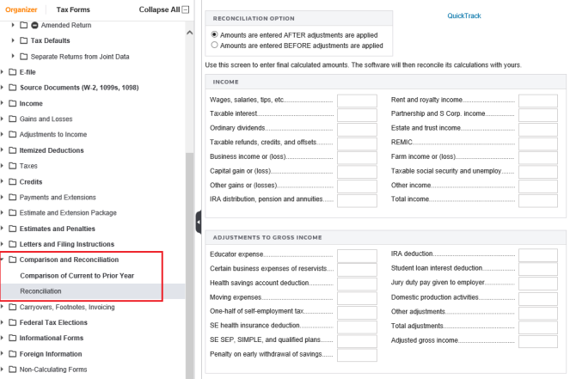Click the panel splitter collapse handle
Screen dimensions: 570x379
pos(198,222)
